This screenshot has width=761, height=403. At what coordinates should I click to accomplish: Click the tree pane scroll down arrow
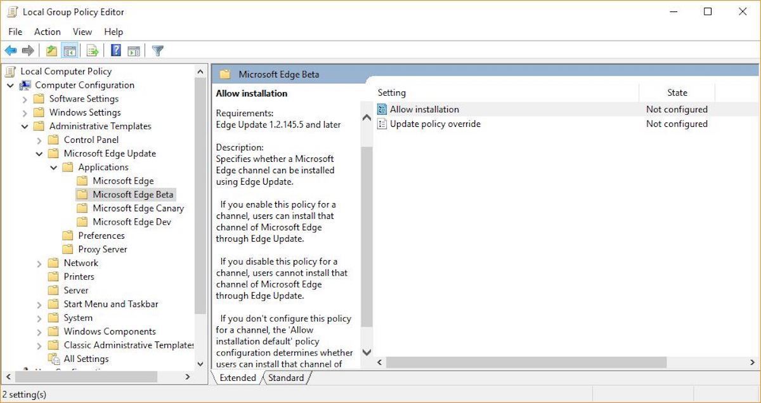pos(200,364)
